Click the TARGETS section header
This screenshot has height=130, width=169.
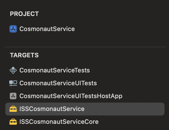tap(24, 55)
